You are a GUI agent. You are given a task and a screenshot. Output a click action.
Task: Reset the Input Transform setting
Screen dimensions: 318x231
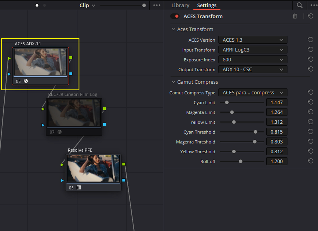tap(311, 49)
